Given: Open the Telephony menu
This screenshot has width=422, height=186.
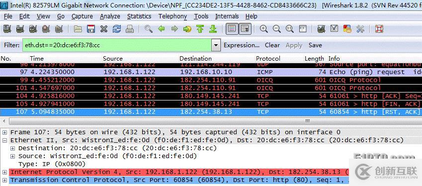Looking at the screenshot, I should 172,16.
